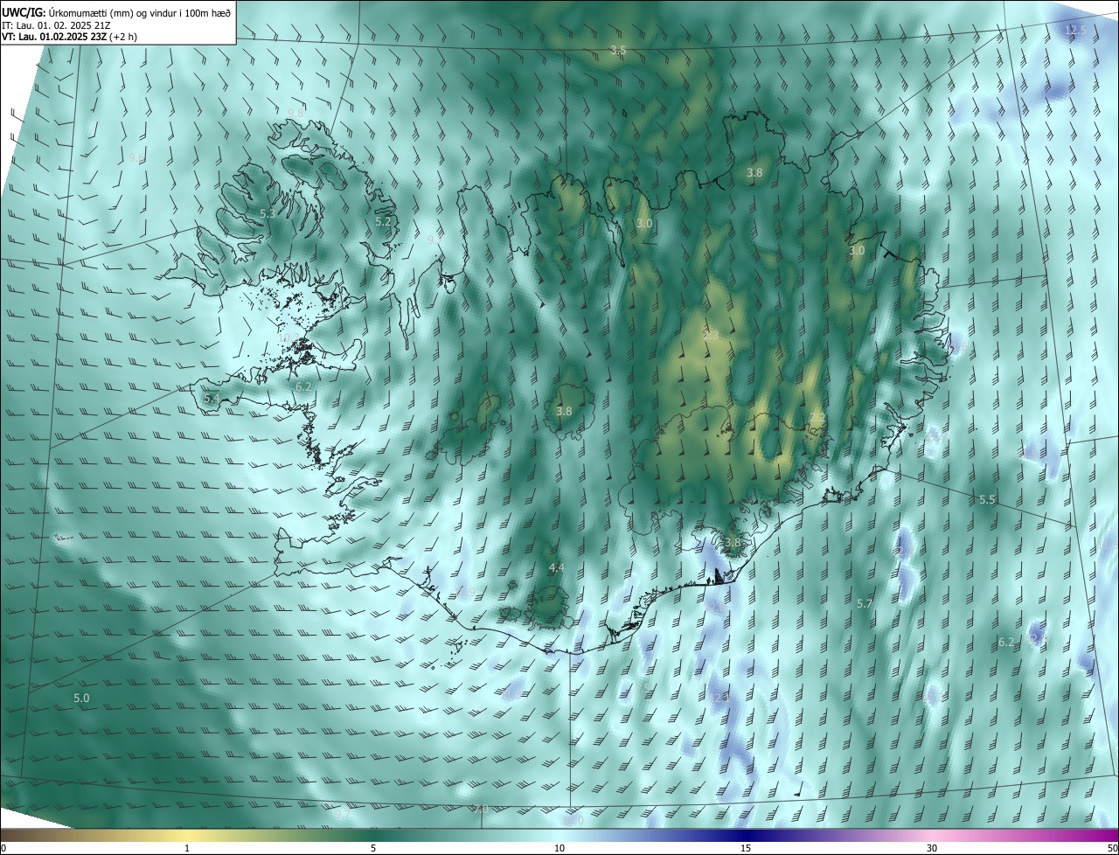The image size is (1119, 855).
Task: Click the 2.2 value label on the map
Action: click(817, 417)
